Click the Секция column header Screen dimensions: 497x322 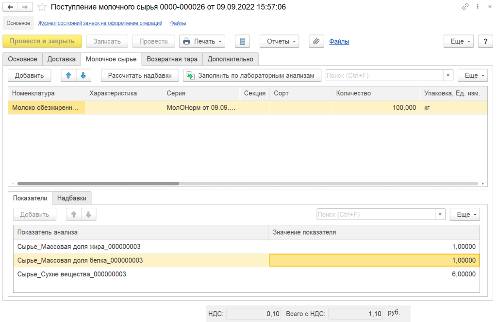(x=255, y=93)
